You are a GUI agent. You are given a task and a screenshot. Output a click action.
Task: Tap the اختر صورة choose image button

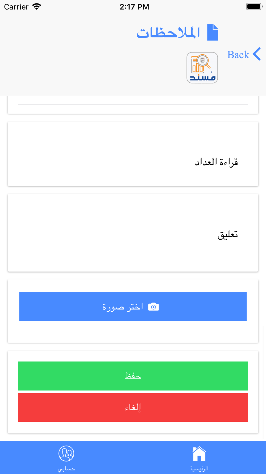click(x=133, y=307)
